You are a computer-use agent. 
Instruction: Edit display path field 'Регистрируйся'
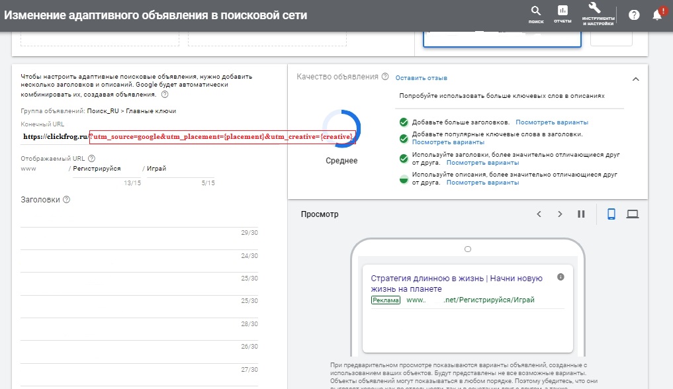(x=99, y=169)
